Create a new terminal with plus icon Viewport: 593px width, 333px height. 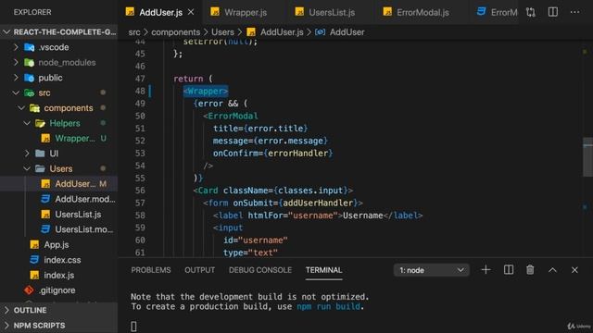click(x=486, y=270)
